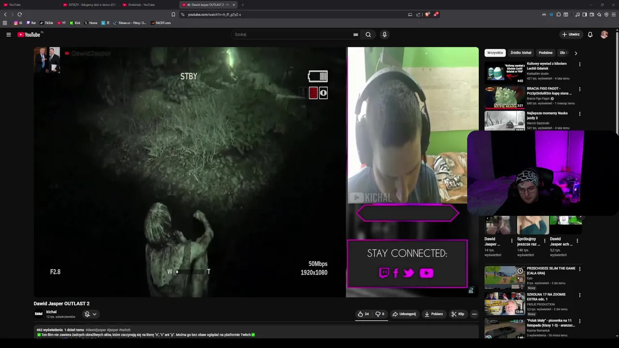Open options for Kultowy wywiad z kibolem video
Screen dimensions: 619x348
[x=579, y=64]
